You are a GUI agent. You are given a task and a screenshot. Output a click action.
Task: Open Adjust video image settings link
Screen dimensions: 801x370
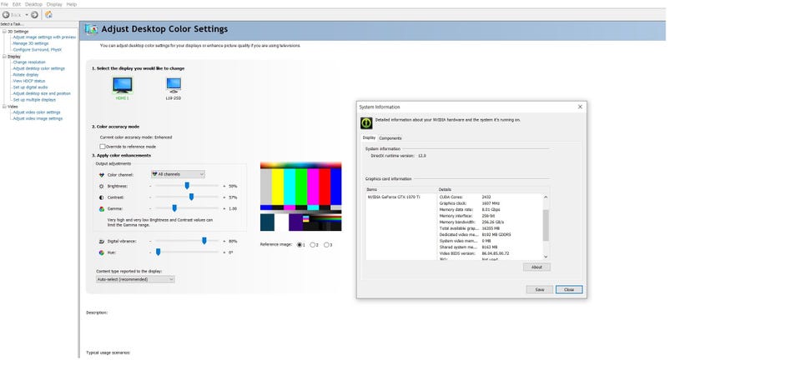(38, 118)
